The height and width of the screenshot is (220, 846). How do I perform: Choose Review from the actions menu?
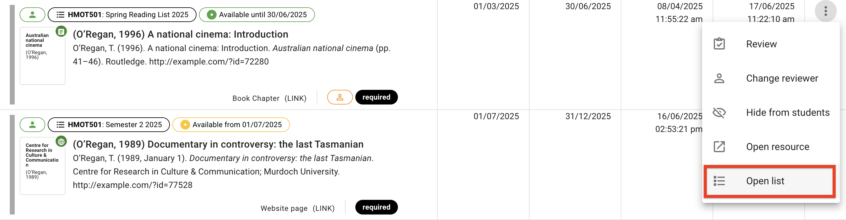761,44
